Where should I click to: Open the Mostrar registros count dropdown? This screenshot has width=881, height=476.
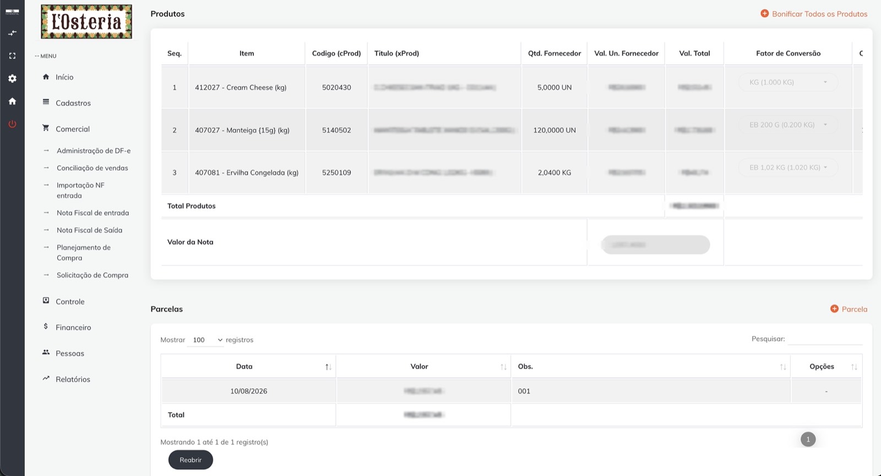(x=205, y=340)
